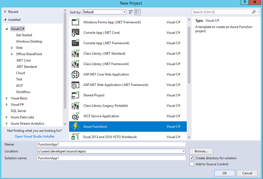Click the search magnifier icon
Image resolution: width=263 pixels, height=179 pixels.
pyautogui.click(x=254, y=12)
